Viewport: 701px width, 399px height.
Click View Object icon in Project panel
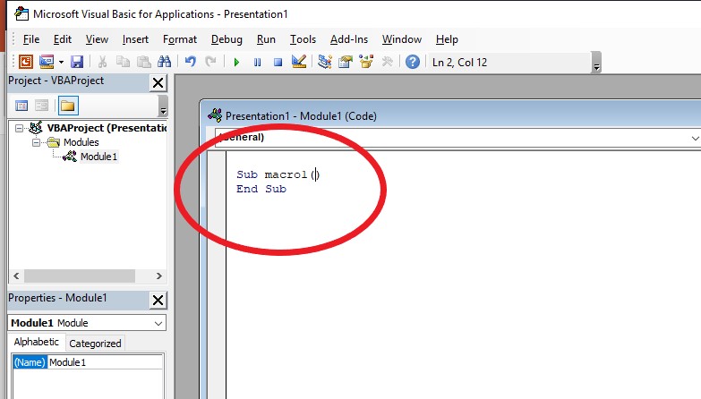(x=41, y=106)
